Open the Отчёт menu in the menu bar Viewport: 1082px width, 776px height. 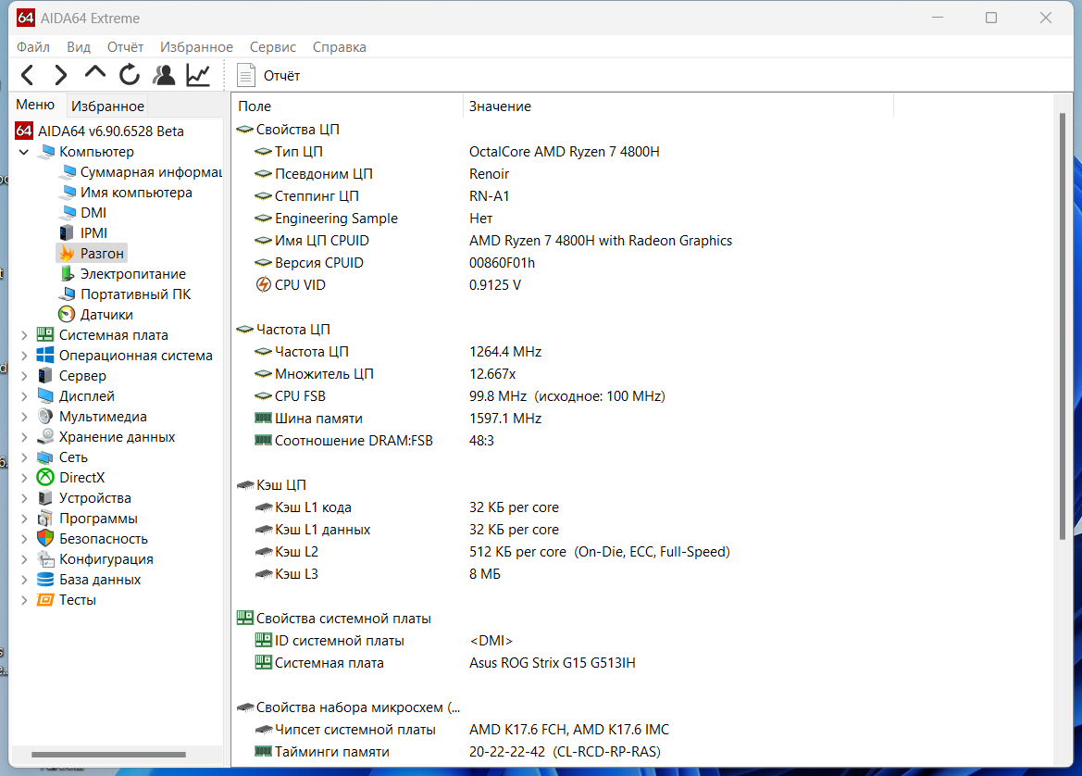point(125,47)
